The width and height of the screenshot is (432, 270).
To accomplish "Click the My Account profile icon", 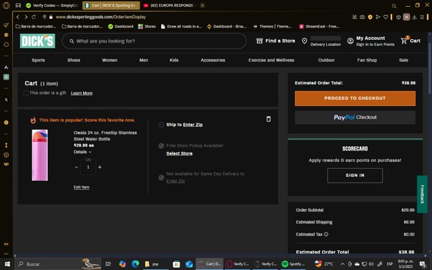I will click(350, 40).
